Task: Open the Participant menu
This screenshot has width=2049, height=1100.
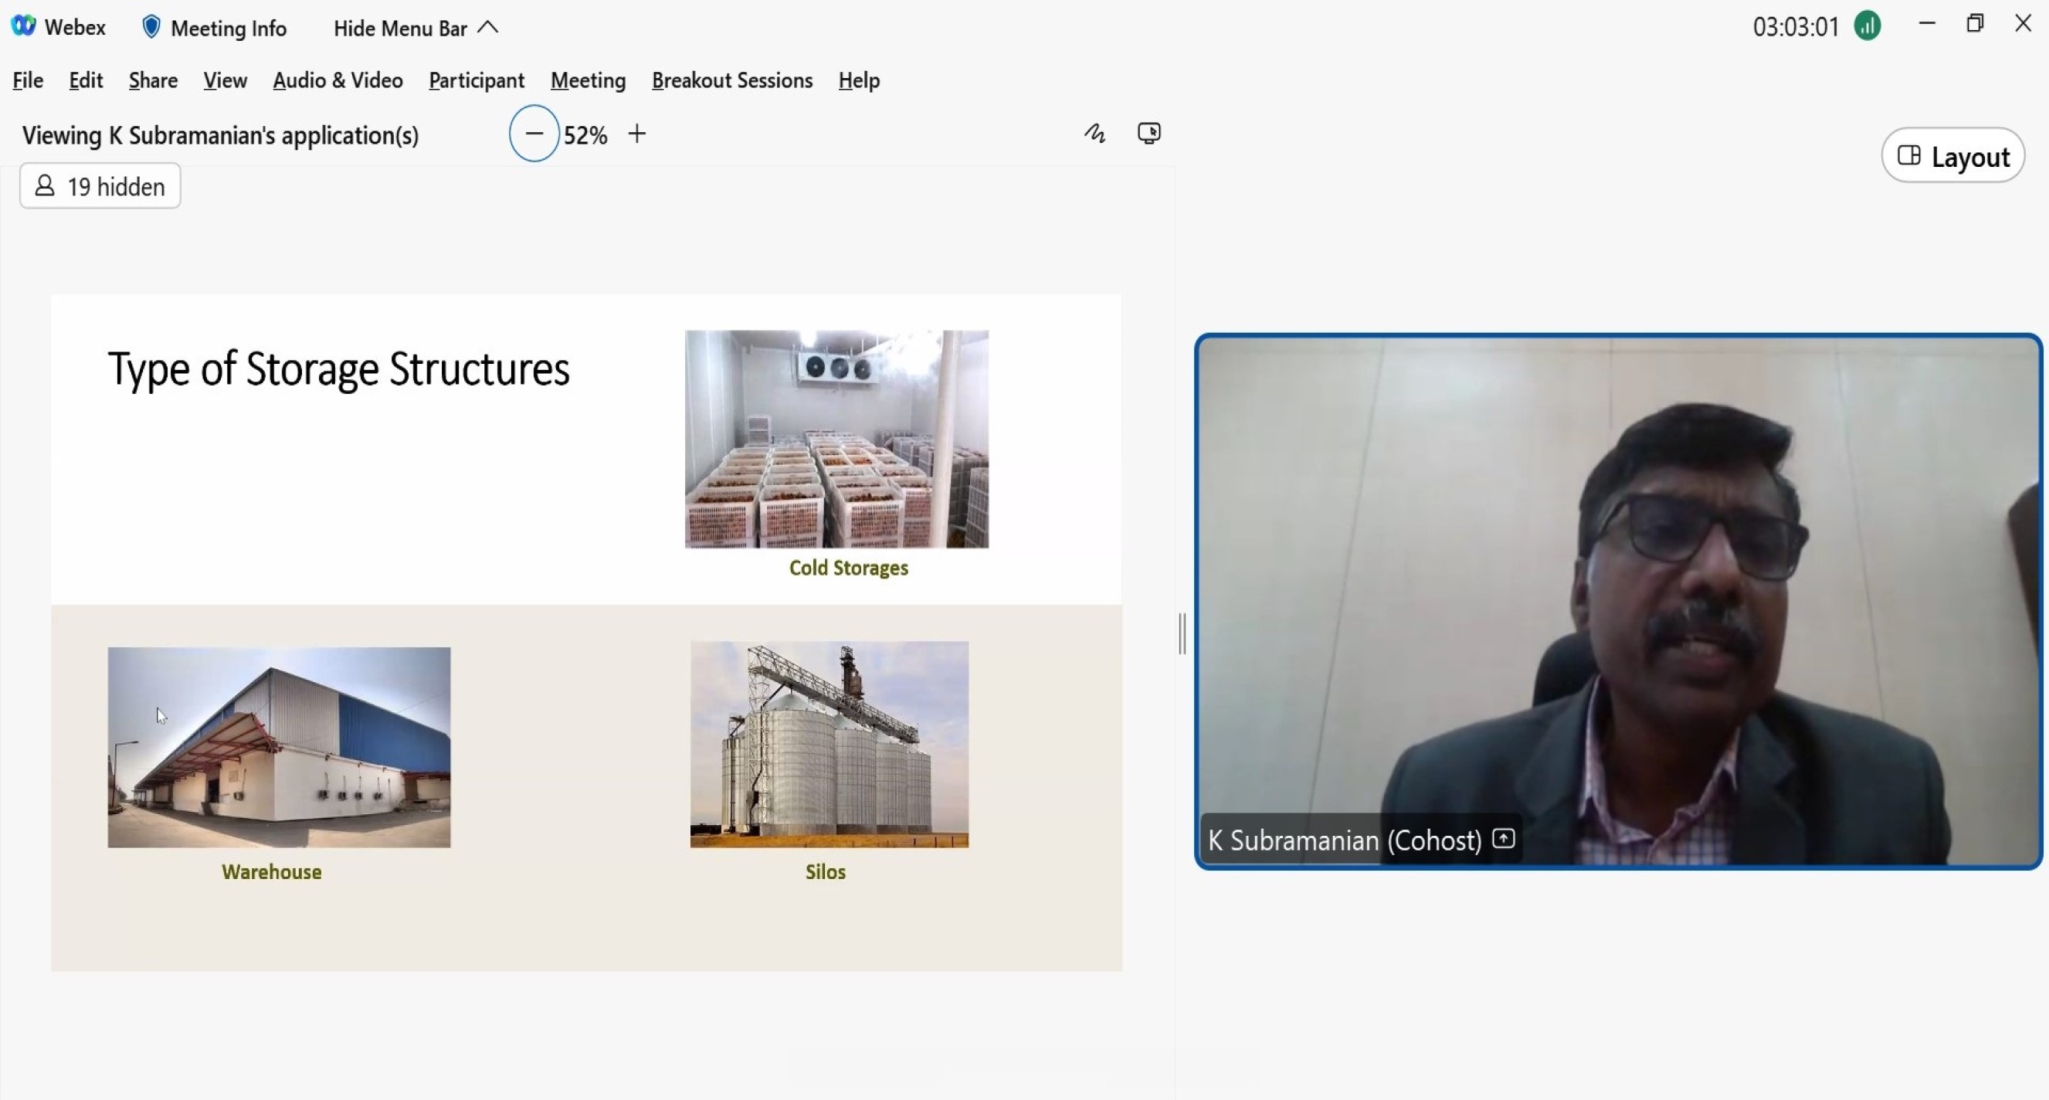Action: coord(477,80)
